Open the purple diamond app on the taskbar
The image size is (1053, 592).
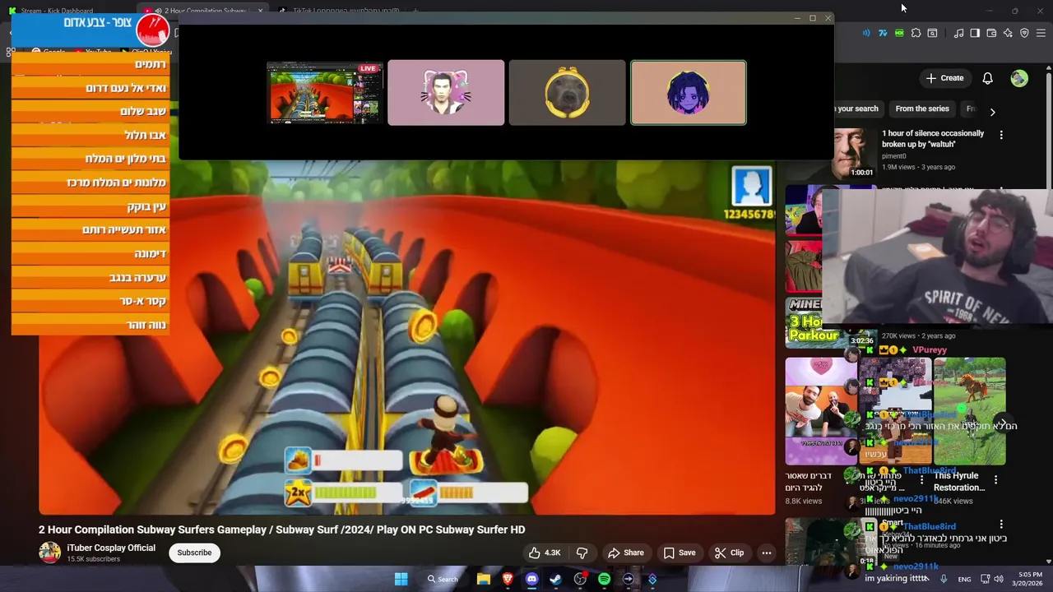652,579
